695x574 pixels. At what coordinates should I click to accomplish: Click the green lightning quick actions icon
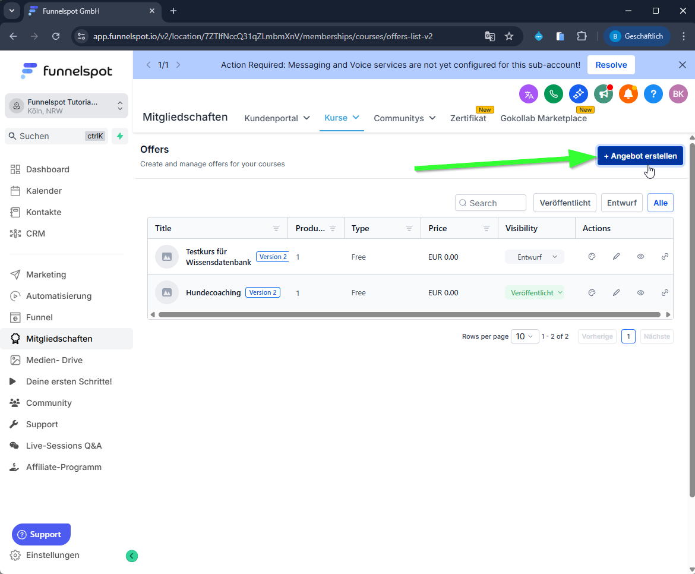[119, 136]
